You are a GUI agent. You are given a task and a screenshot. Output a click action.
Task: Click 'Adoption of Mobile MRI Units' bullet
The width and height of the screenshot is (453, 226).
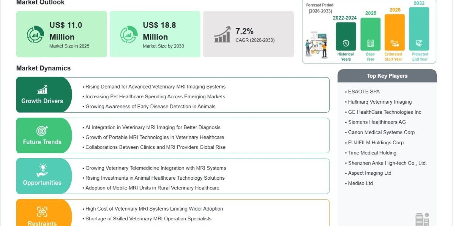[x=152, y=188]
